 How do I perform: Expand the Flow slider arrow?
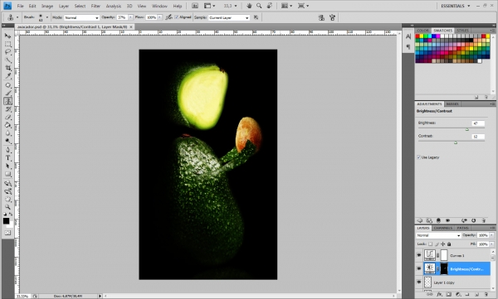pyautogui.click(x=159, y=17)
